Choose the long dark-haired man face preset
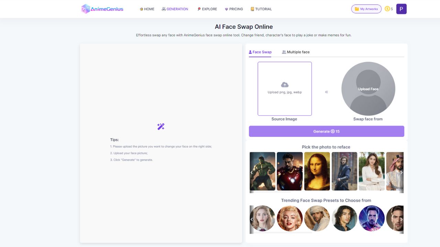The image size is (440, 247). (344, 218)
